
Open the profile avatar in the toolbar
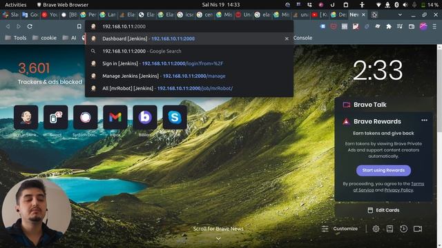(423, 26)
